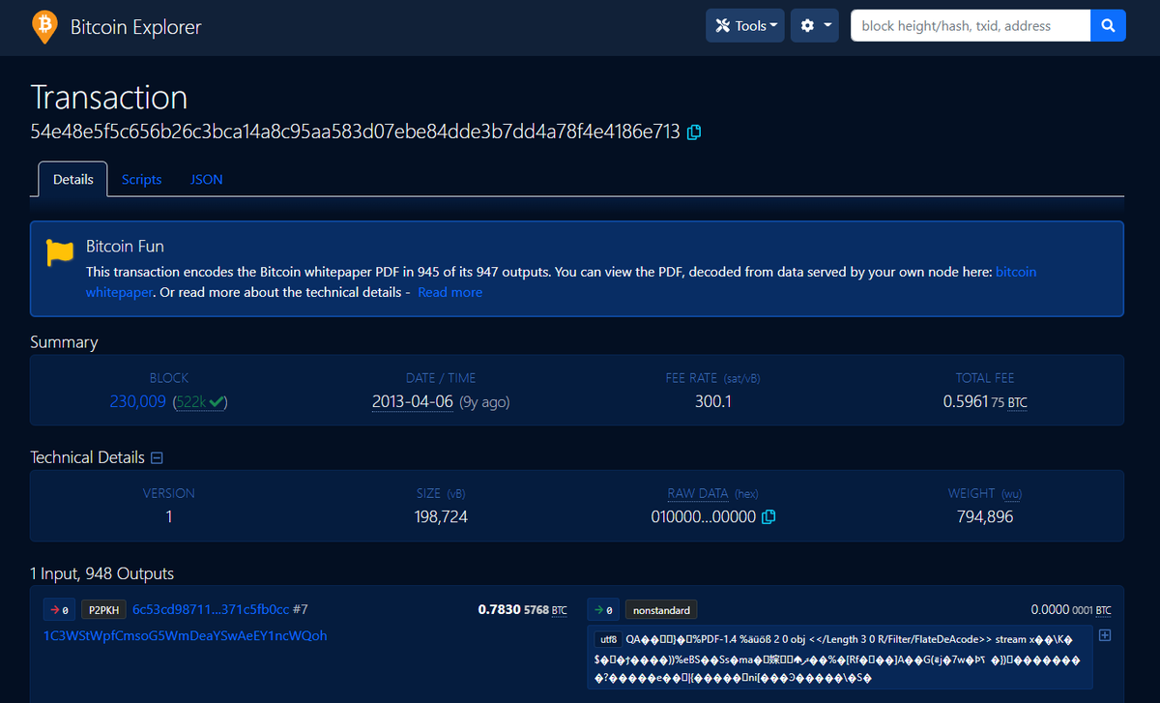Viewport: 1160px width, 703px height.
Task: Click the utf8 encoding badge
Action: [x=608, y=639]
